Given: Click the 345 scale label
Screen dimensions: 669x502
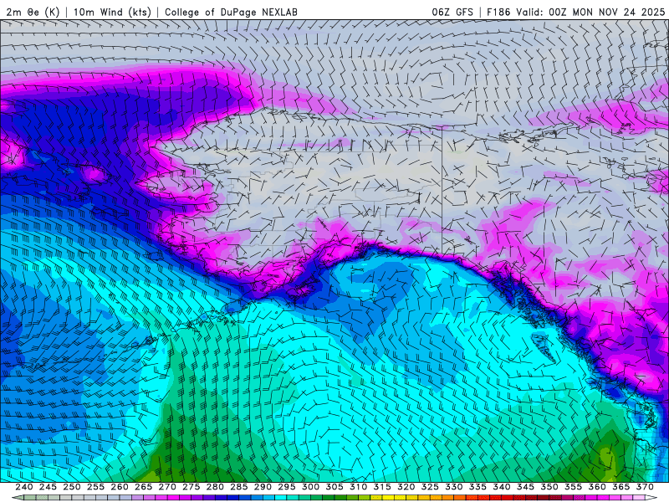Looking at the screenshot, I should tap(526, 487).
